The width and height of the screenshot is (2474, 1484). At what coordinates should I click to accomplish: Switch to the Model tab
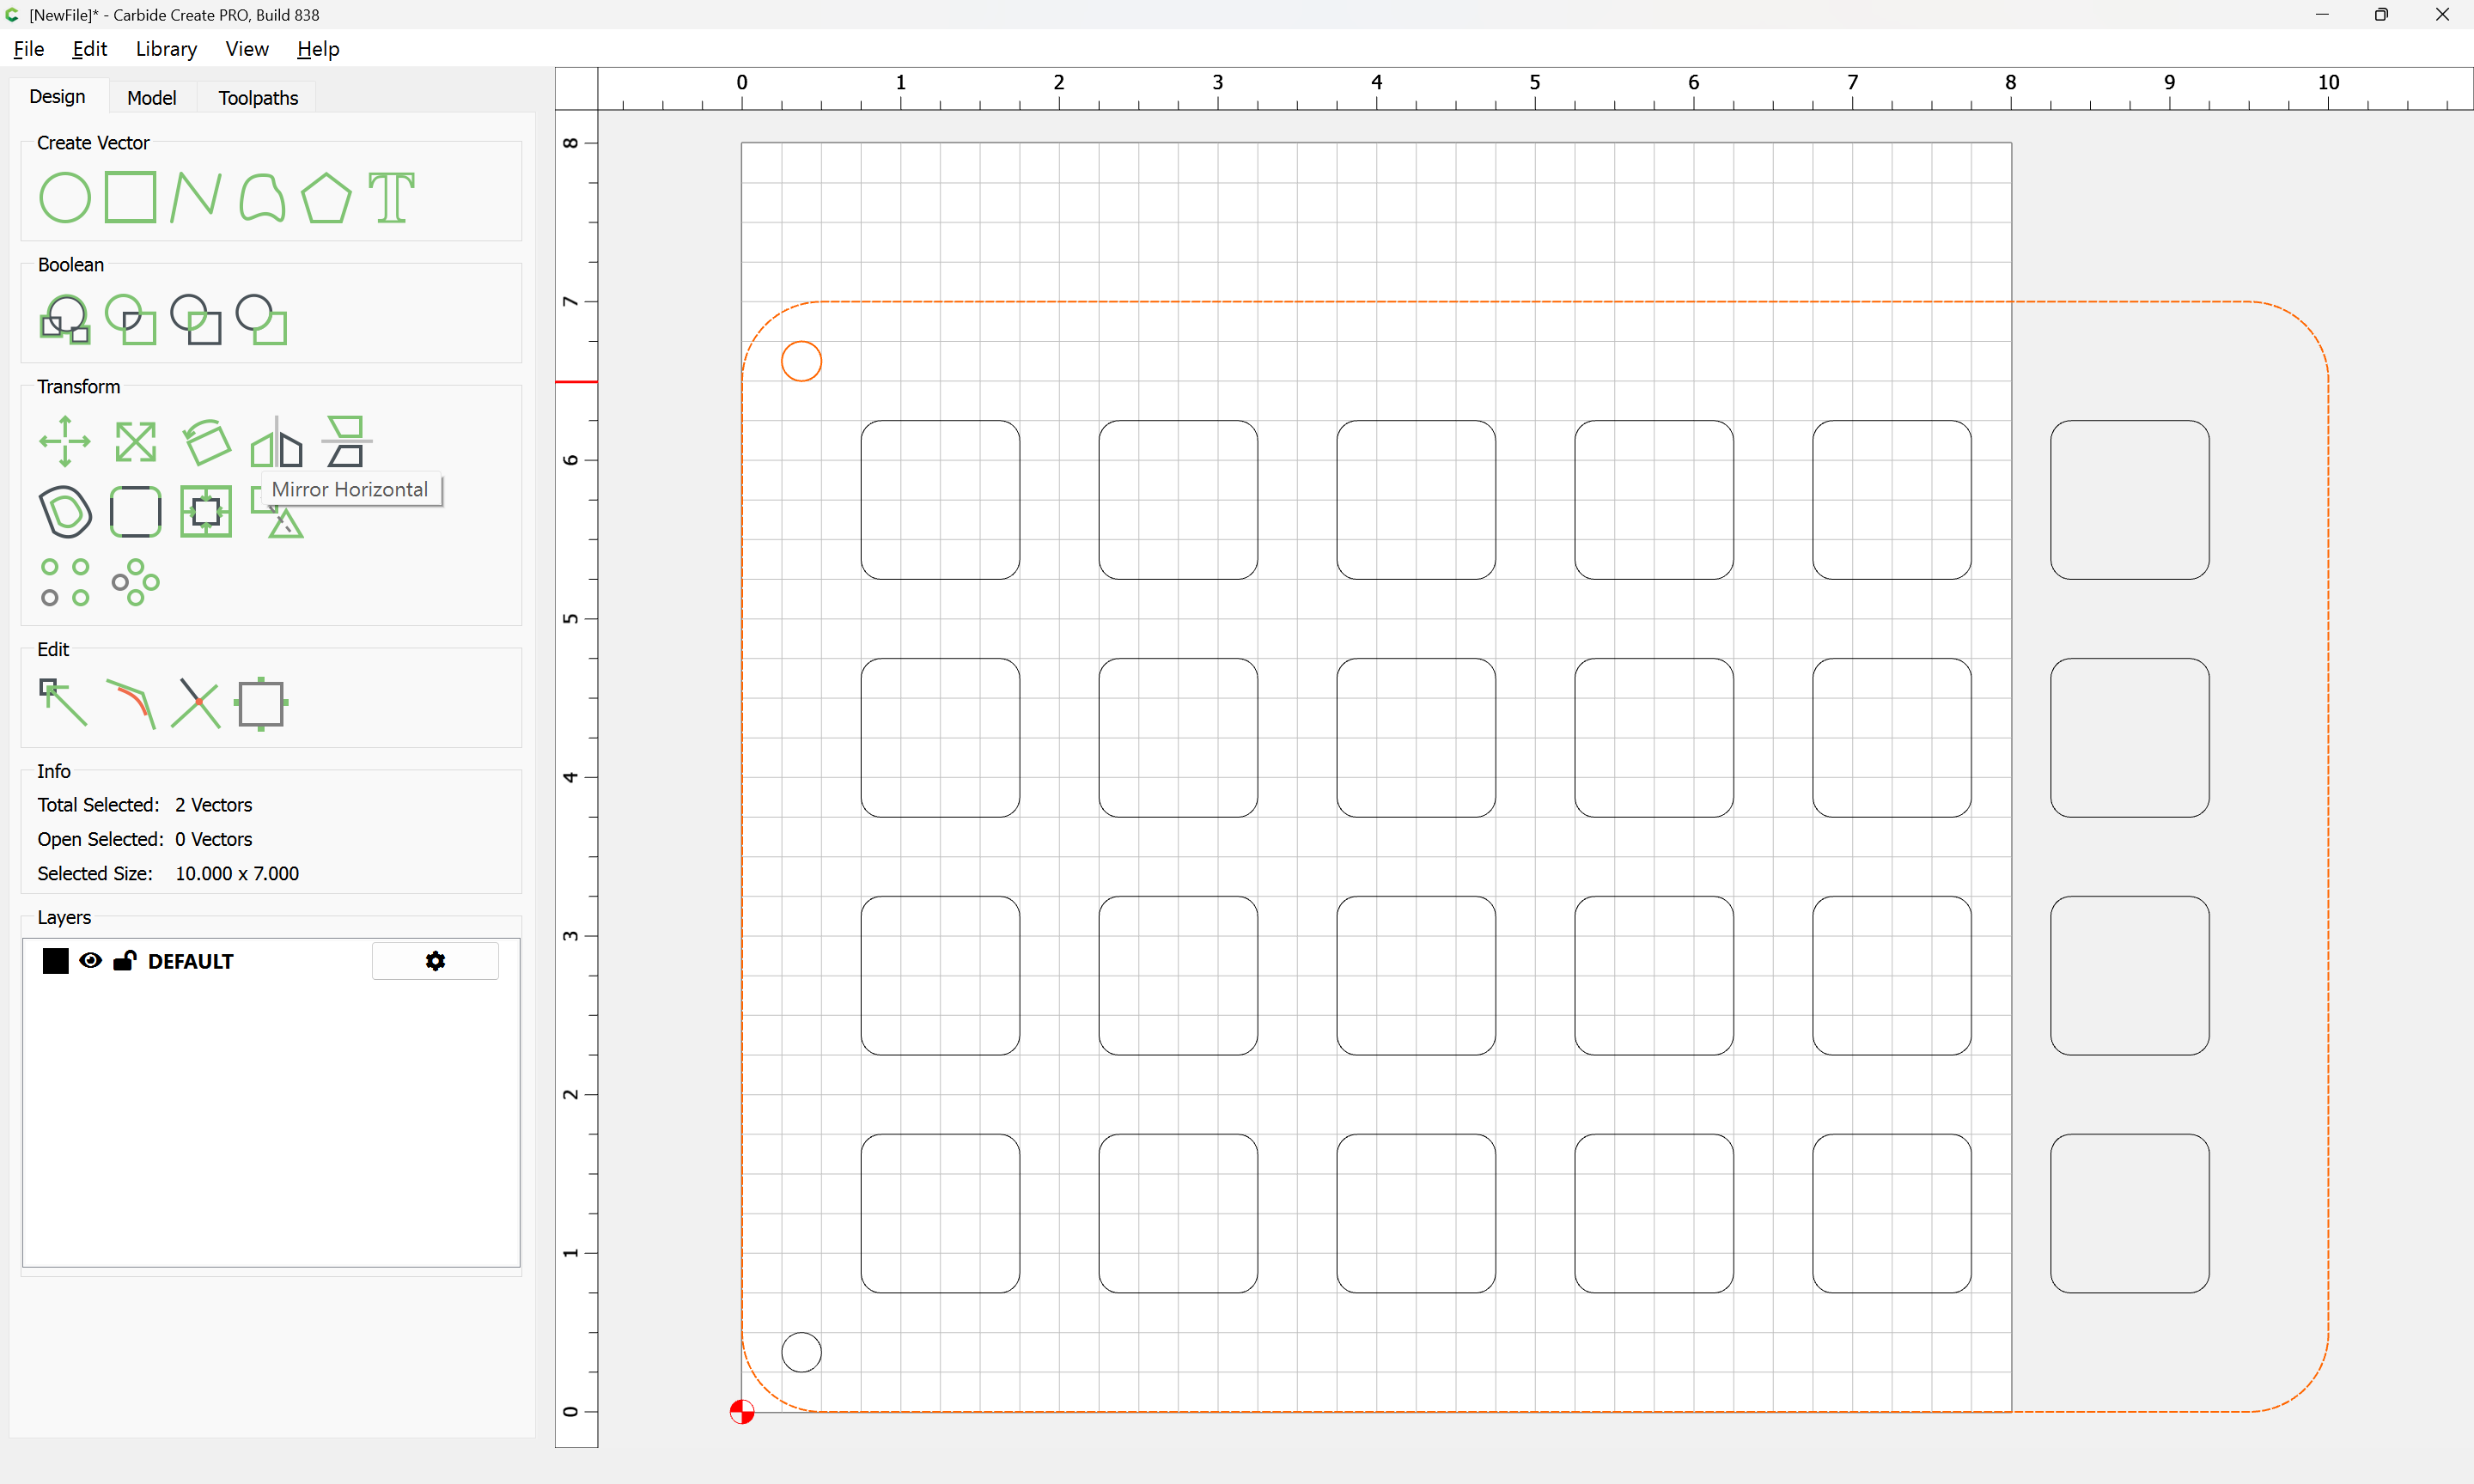point(152,97)
